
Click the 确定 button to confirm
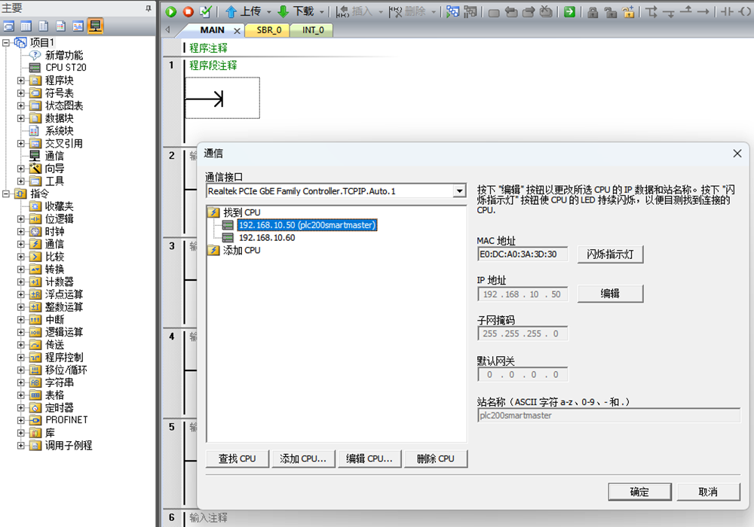[639, 492]
